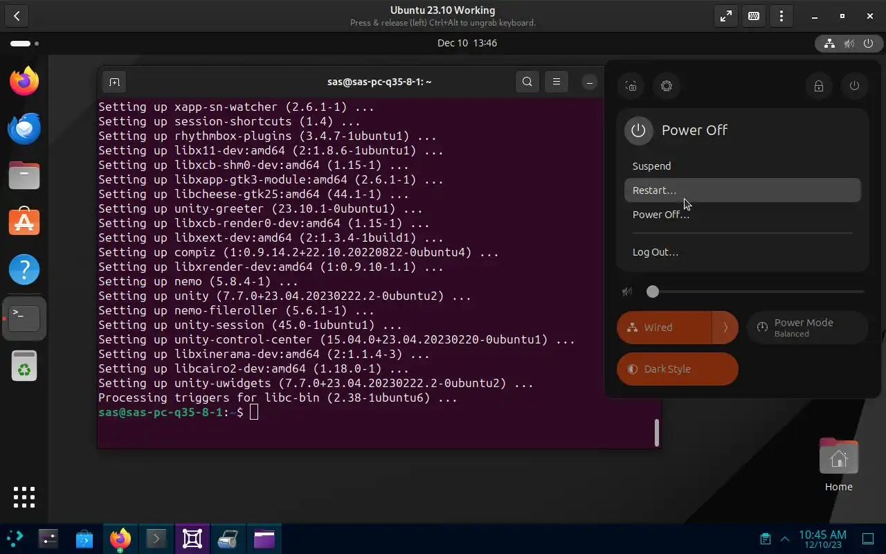Select Suspend from the power menu
Viewport: 886px width, 554px height.
pyautogui.click(x=742, y=166)
